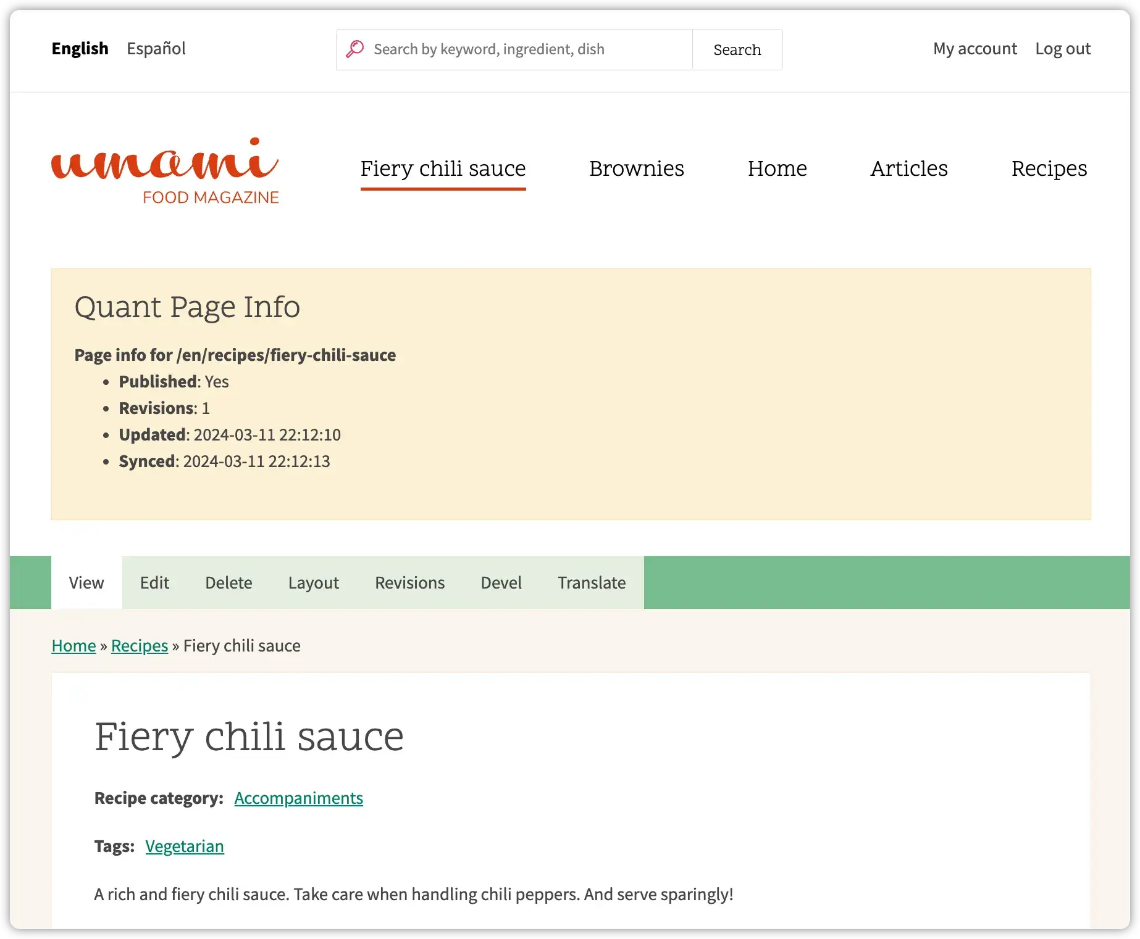
Task: Navigate to Articles in the menu
Action: [909, 168]
